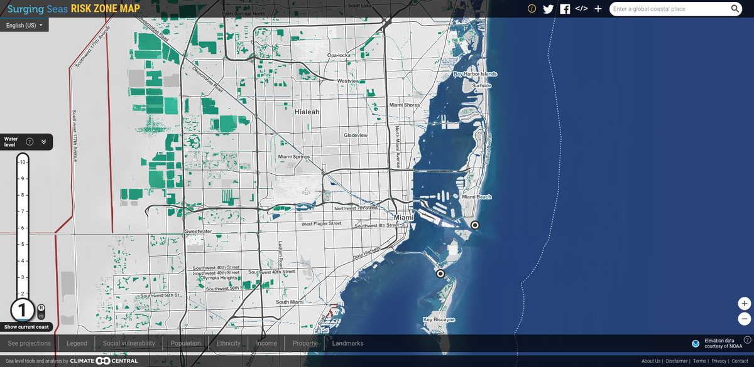Click the Westview map label
This screenshot has width=754, height=367.
coord(348,82)
